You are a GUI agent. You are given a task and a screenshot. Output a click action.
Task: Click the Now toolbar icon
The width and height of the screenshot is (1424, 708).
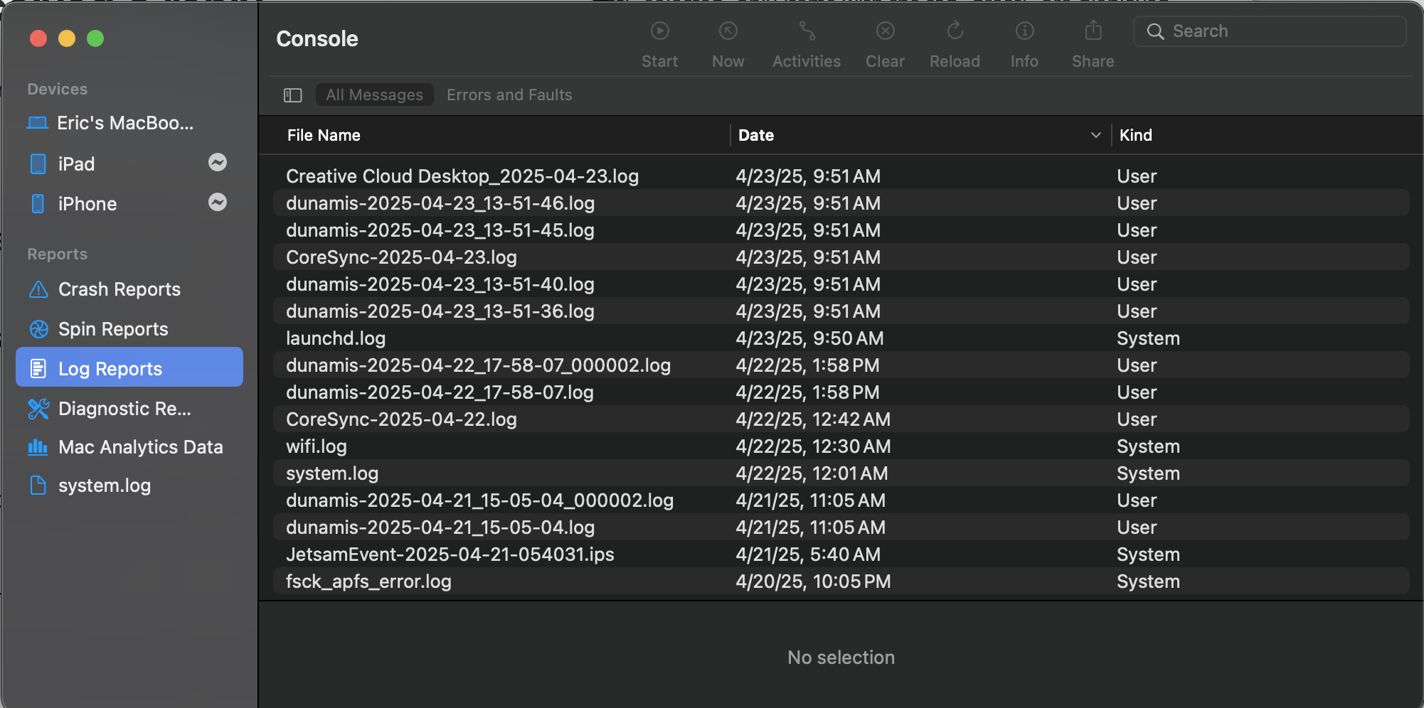point(728,31)
